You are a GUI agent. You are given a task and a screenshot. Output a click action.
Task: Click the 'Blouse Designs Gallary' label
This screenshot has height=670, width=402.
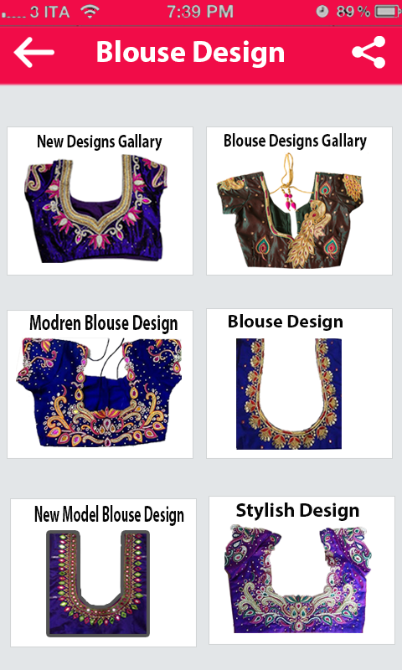[295, 141]
